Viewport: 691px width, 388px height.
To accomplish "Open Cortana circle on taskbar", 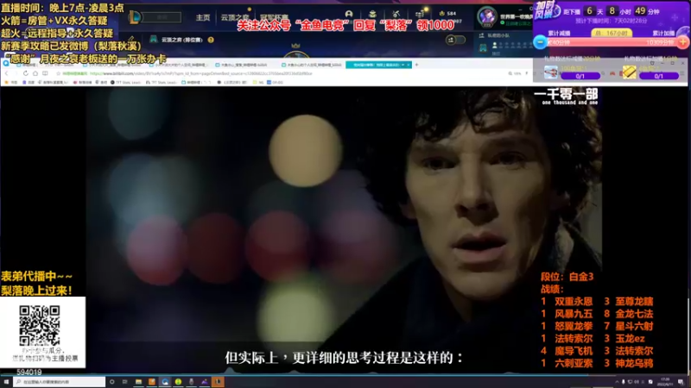I will [112, 382].
